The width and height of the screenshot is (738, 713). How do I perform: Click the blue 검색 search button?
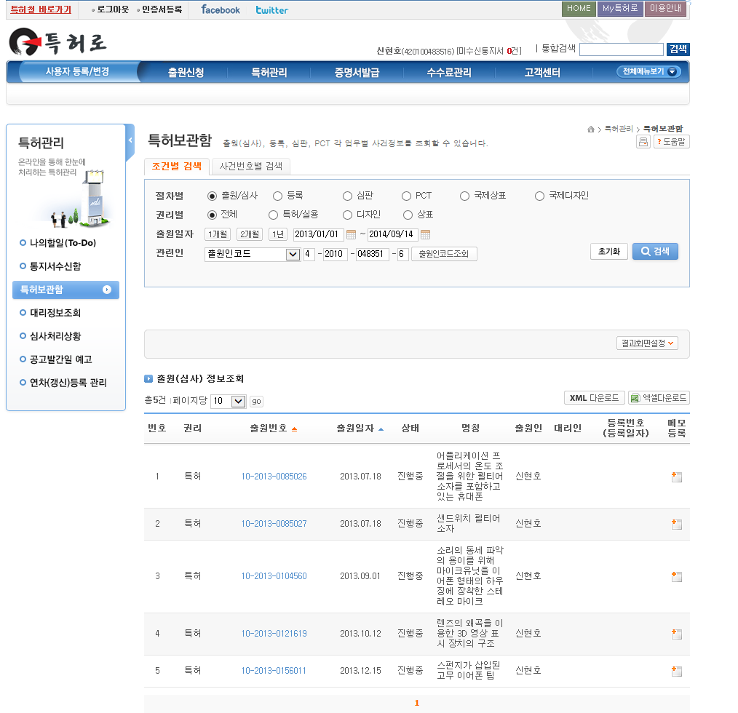click(x=654, y=251)
